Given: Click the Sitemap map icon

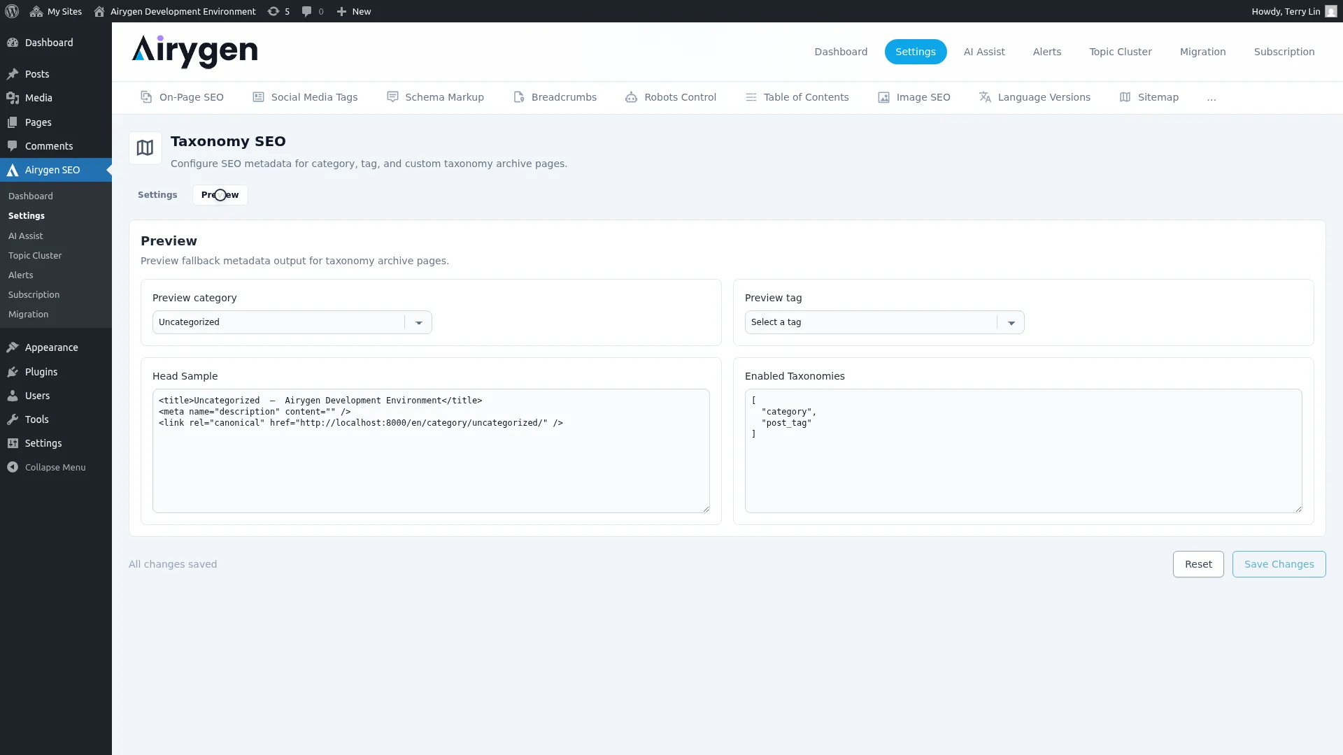Looking at the screenshot, I should tap(1125, 97).
